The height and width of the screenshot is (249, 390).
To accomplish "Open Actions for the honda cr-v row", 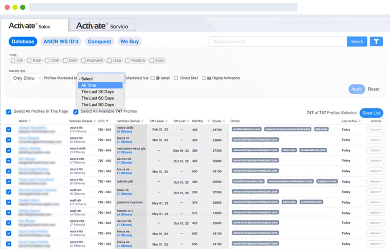I will pos(376,213).
